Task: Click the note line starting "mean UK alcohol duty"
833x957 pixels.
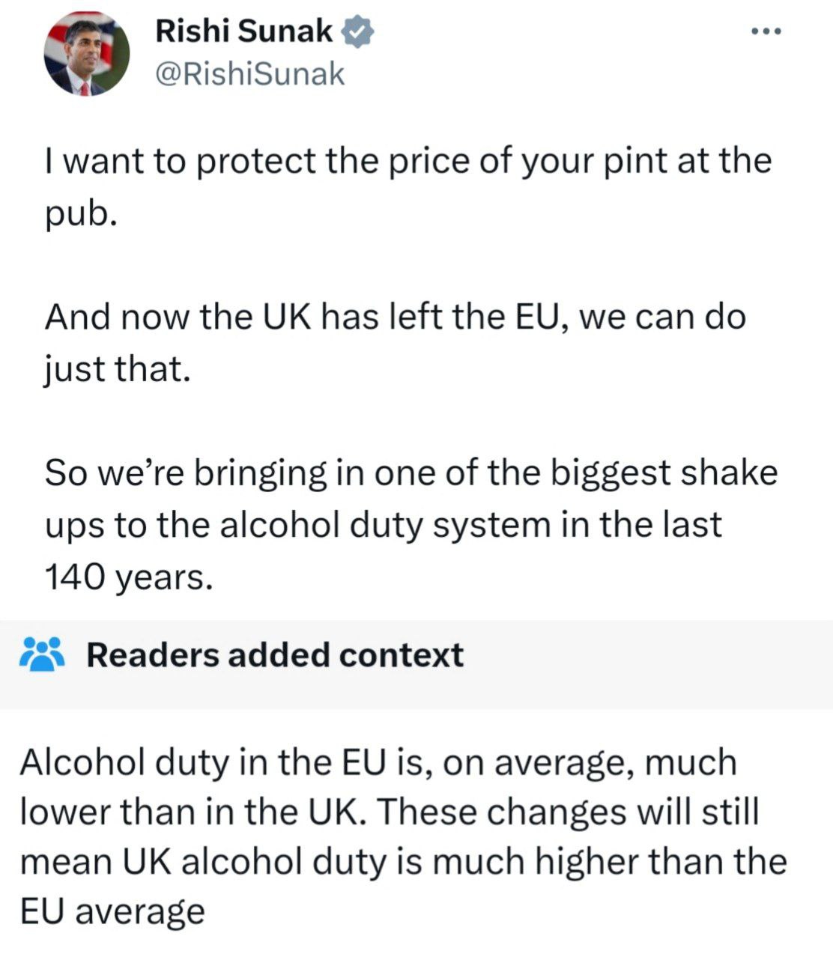Action: coord(403,862)
